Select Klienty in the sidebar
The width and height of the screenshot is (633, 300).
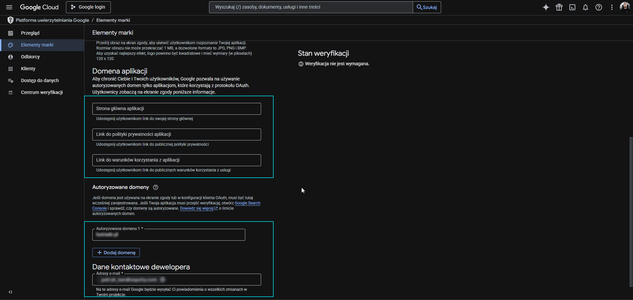tap(28, 69)
